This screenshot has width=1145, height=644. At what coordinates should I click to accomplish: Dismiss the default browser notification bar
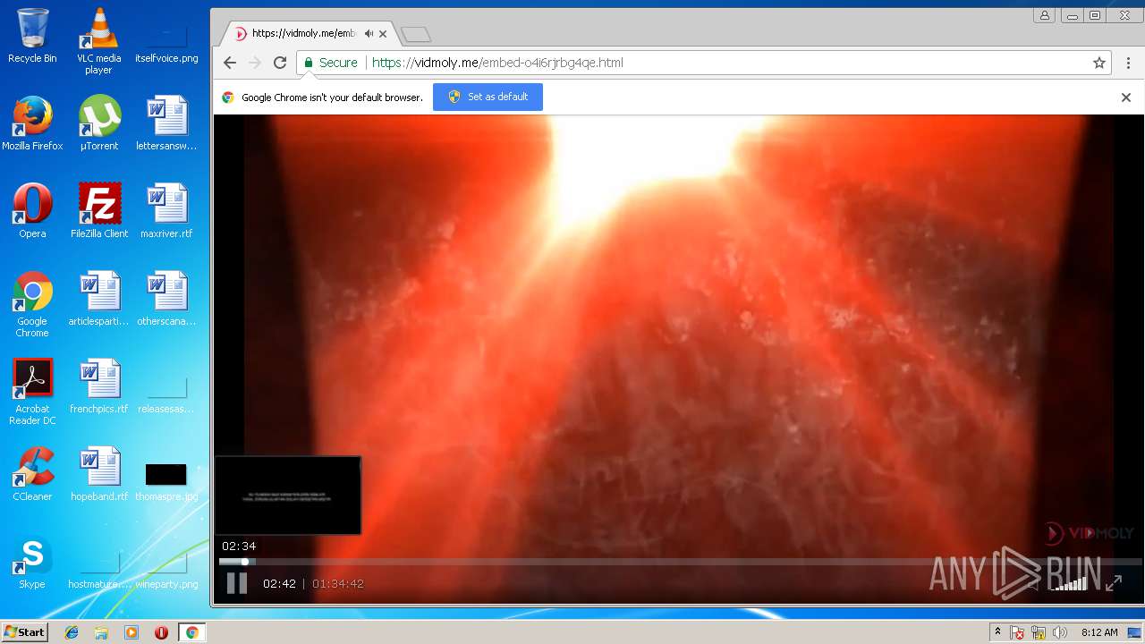(1126, 97)
